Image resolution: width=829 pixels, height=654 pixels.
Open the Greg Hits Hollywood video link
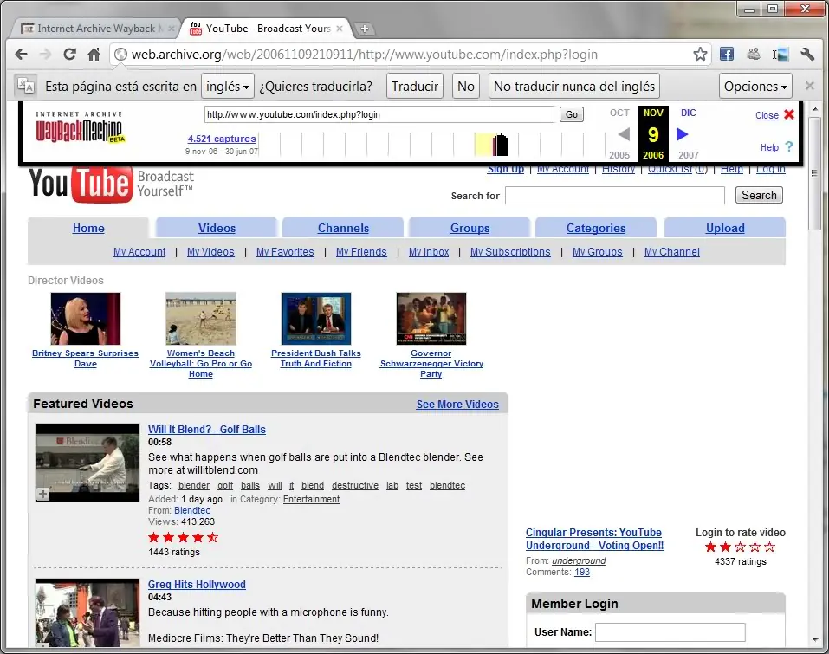point(197,584)
